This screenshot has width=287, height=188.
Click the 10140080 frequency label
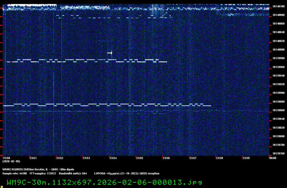(278, 15)
